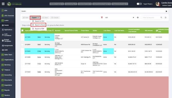Click the search magnifier icon

(x=161, y=18)
